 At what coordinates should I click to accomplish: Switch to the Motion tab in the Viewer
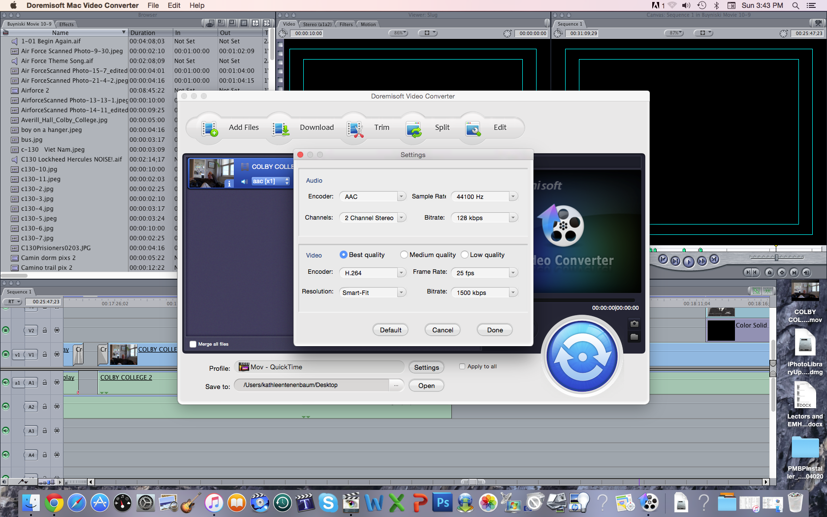point(368,24)
